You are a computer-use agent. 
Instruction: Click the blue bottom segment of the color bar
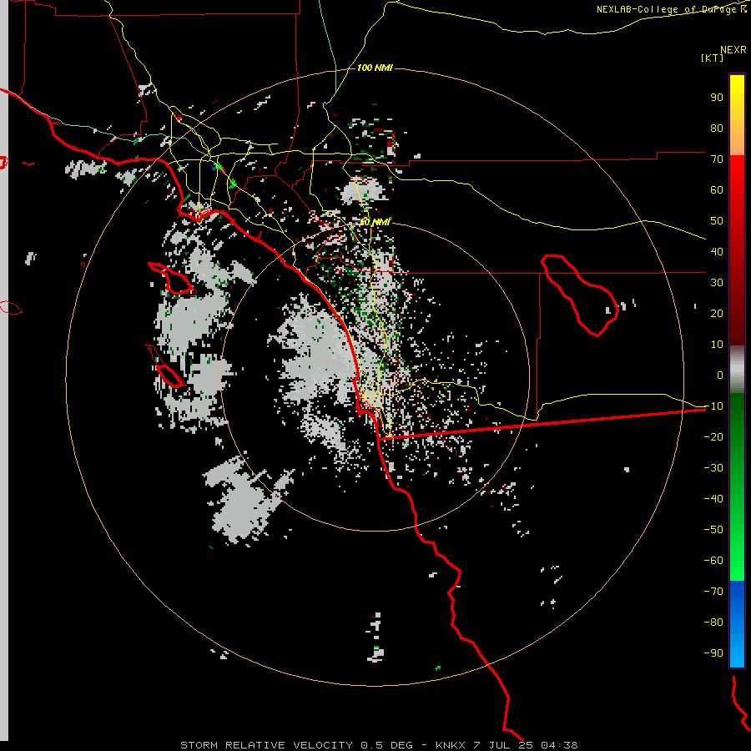[x=737, y=623]
